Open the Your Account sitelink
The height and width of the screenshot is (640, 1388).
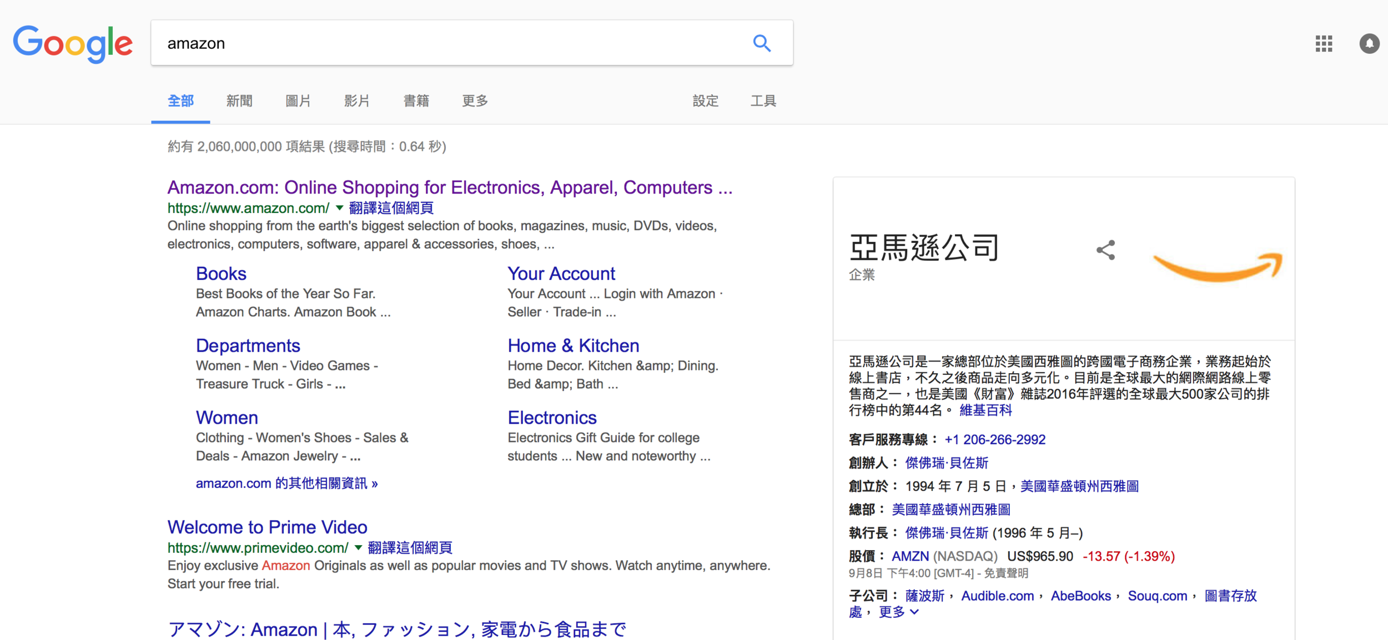[561, 273]
